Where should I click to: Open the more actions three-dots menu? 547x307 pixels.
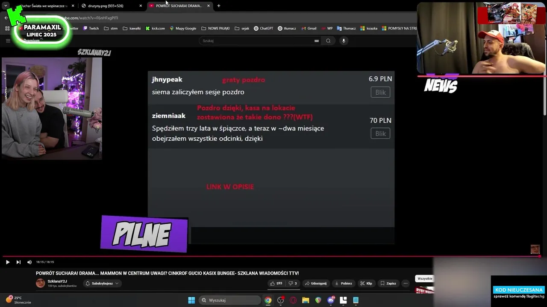pos(406,284)
